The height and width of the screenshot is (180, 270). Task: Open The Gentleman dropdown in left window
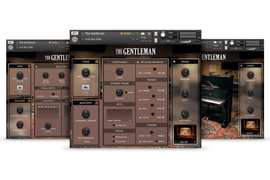click(17, 43)
